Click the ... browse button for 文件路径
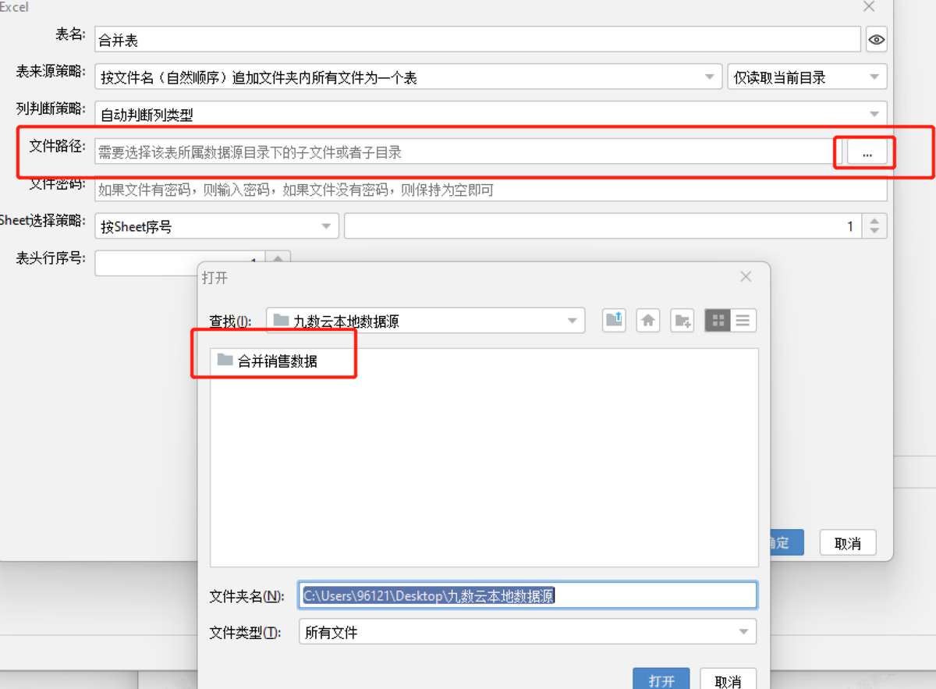 tap(867, 153)
